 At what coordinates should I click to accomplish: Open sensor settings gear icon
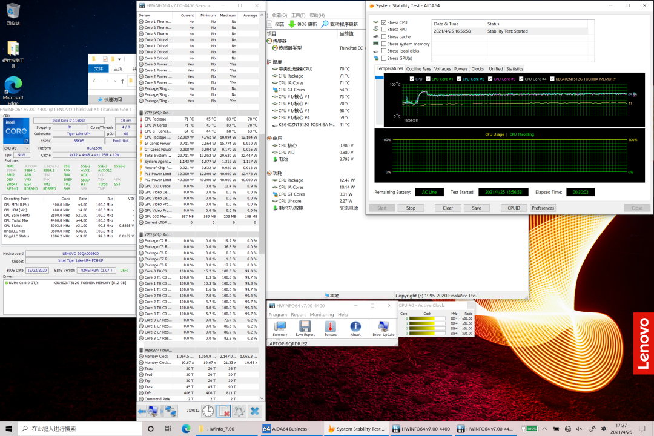(239, 411)
